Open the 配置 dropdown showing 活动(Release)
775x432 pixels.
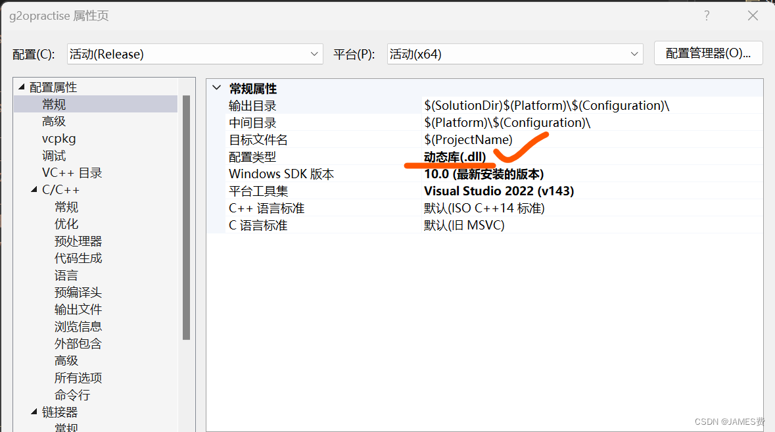pyautogui.click(x=195, y=53)
